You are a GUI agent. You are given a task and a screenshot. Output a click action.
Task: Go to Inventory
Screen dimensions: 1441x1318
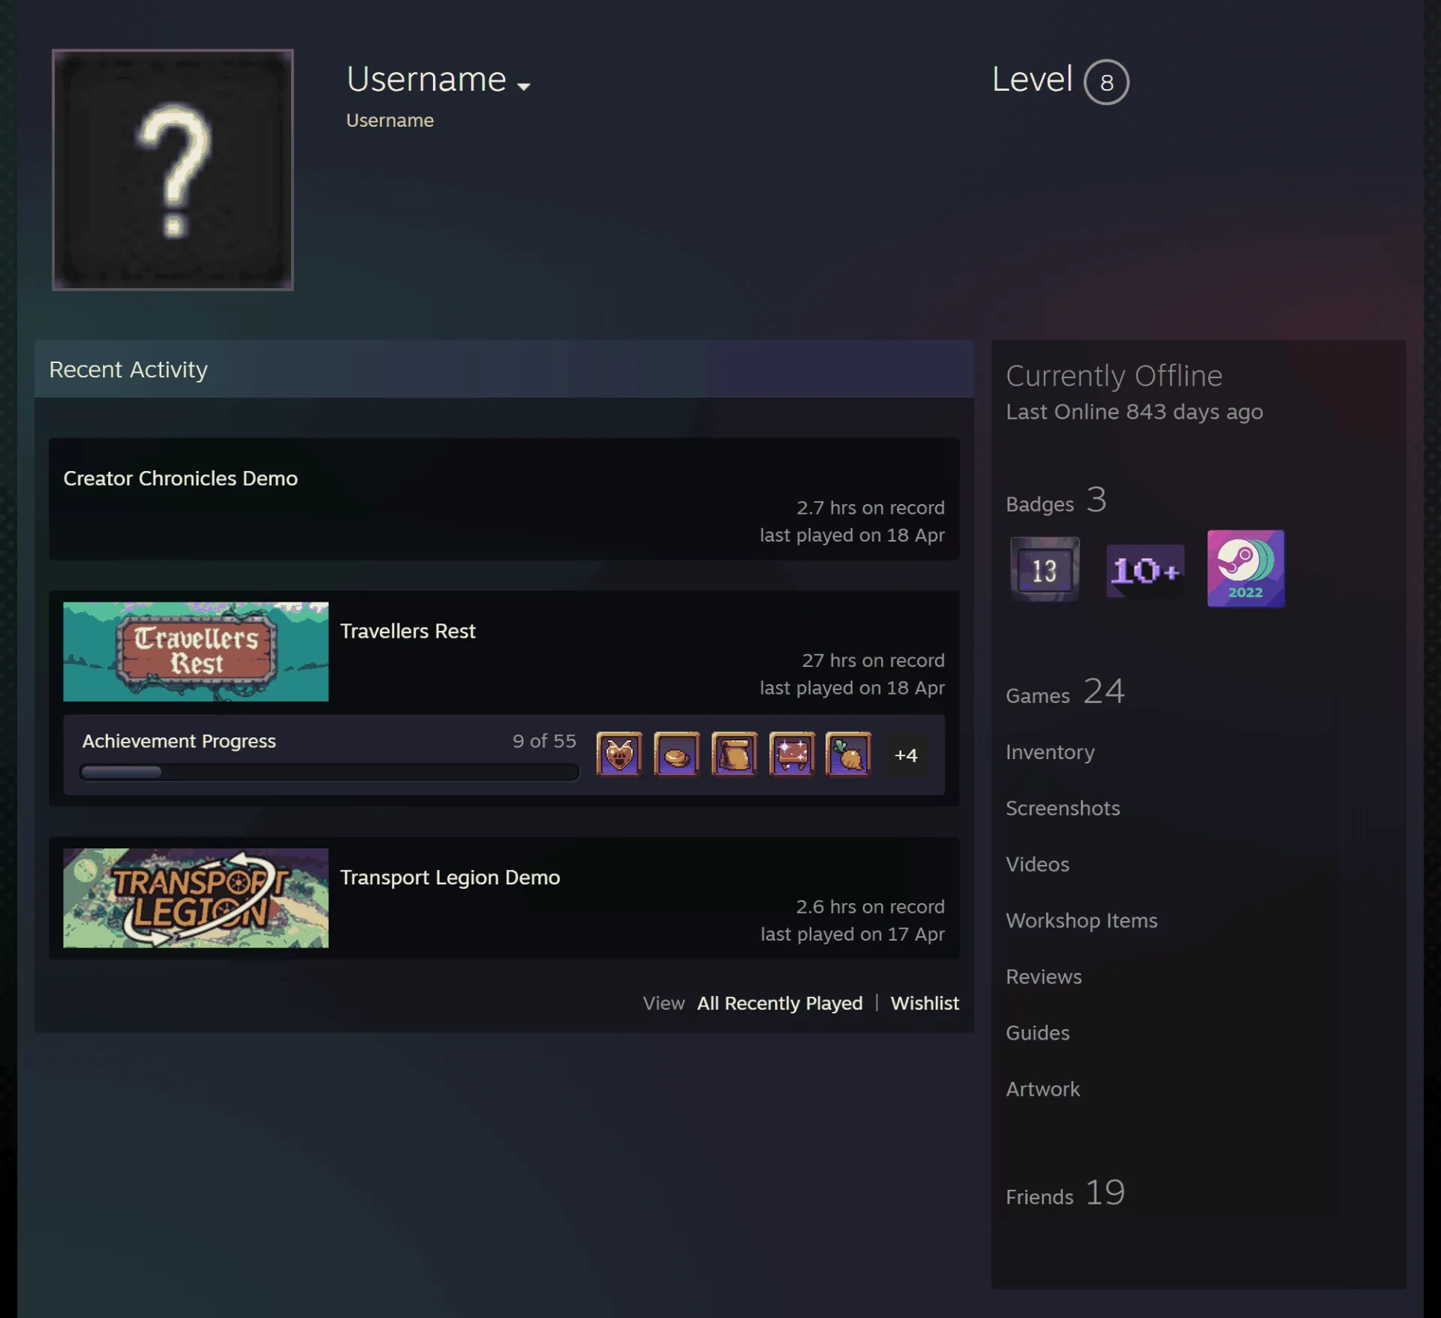point(1050,752)
